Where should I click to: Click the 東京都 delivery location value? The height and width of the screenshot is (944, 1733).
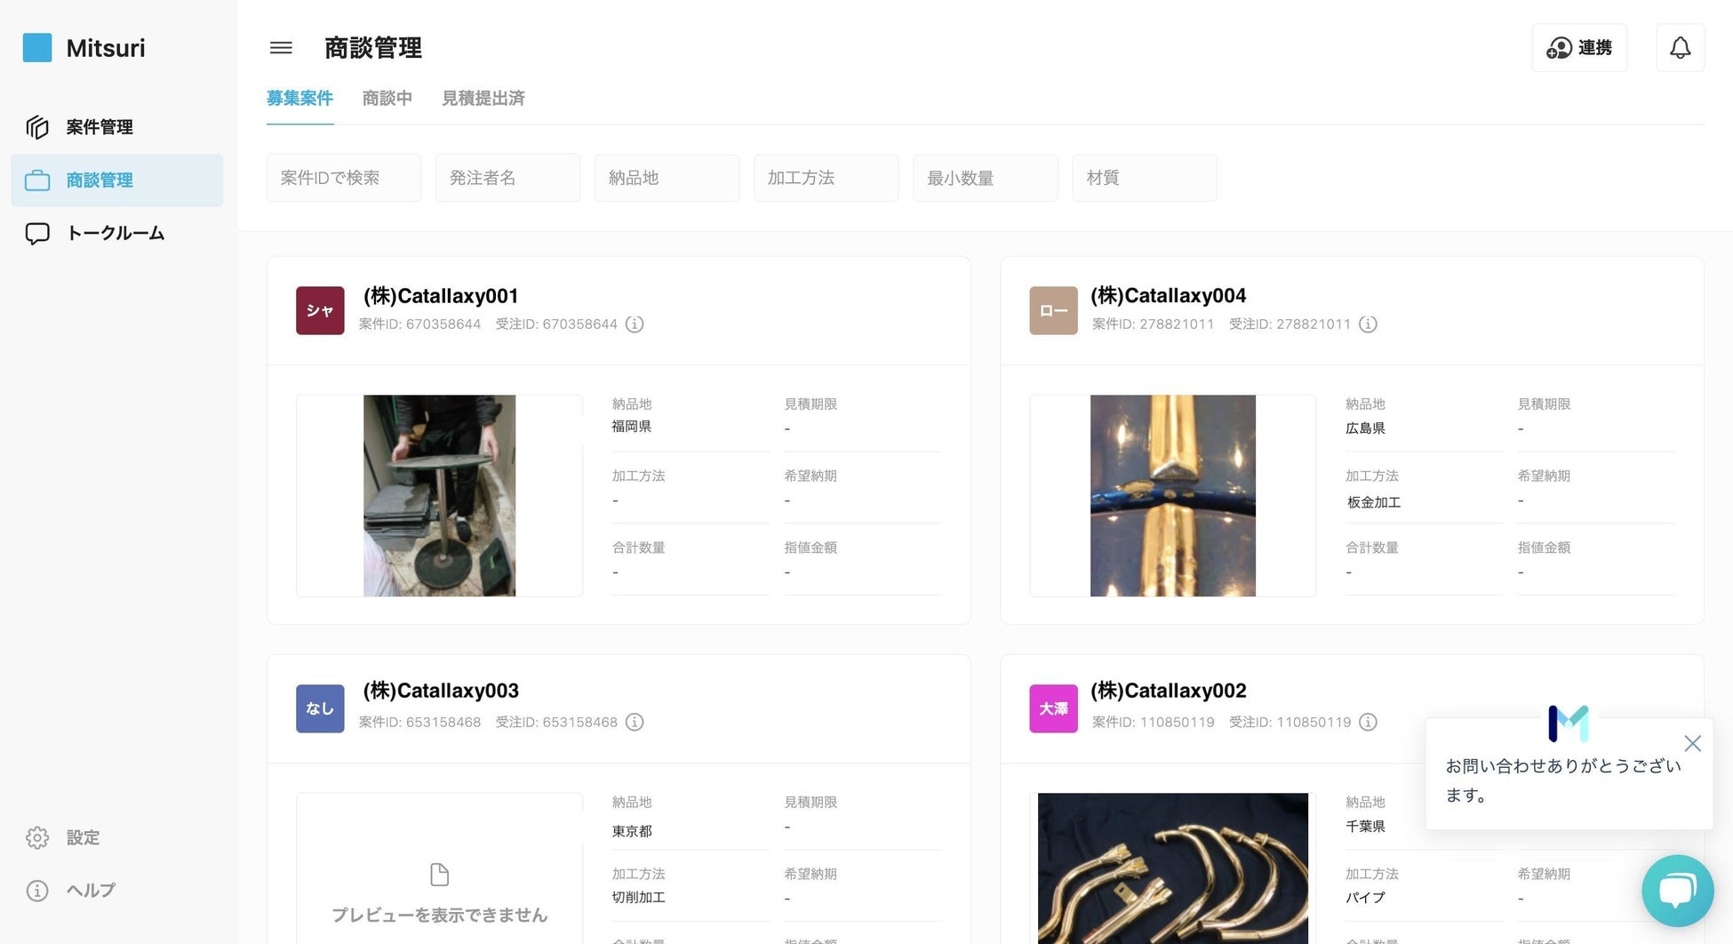pos(632,831)
